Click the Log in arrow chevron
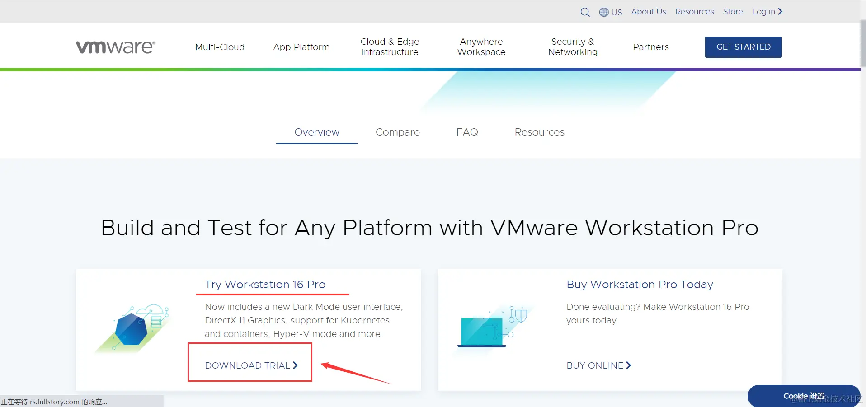The height and width of the screenshot is (407, 866). pyautogui.click(x=780, y=12)
